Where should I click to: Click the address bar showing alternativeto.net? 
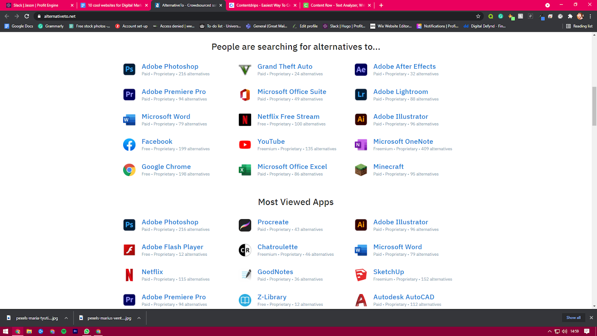click(x=257, y=16)
